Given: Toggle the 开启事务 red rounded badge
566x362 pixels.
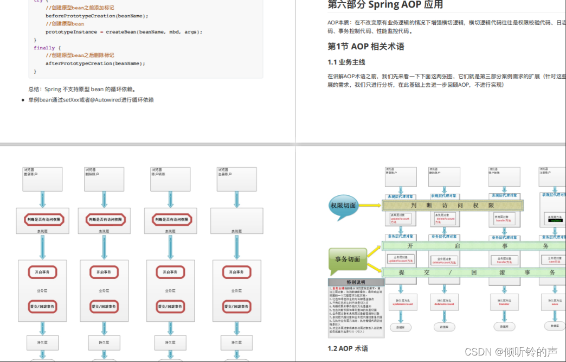Looking at the screenshot, I should pyautogui.click(x=43, y=272).
